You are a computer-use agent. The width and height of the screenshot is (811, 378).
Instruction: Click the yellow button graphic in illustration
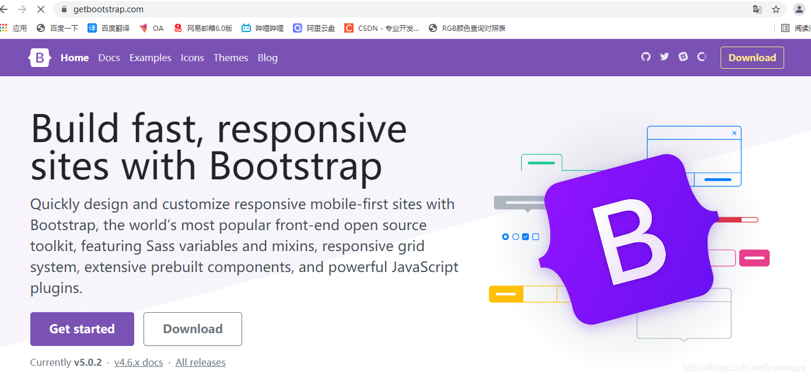(x=506, y=294)
